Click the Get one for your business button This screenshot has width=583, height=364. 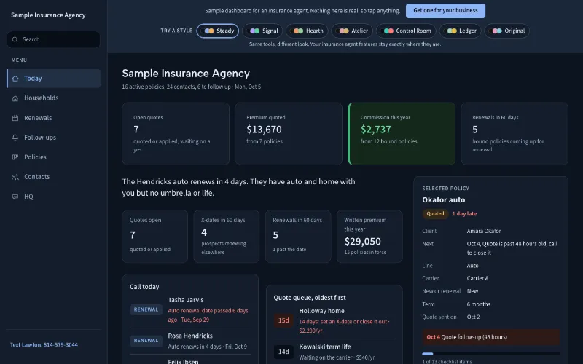pos(445,11)
